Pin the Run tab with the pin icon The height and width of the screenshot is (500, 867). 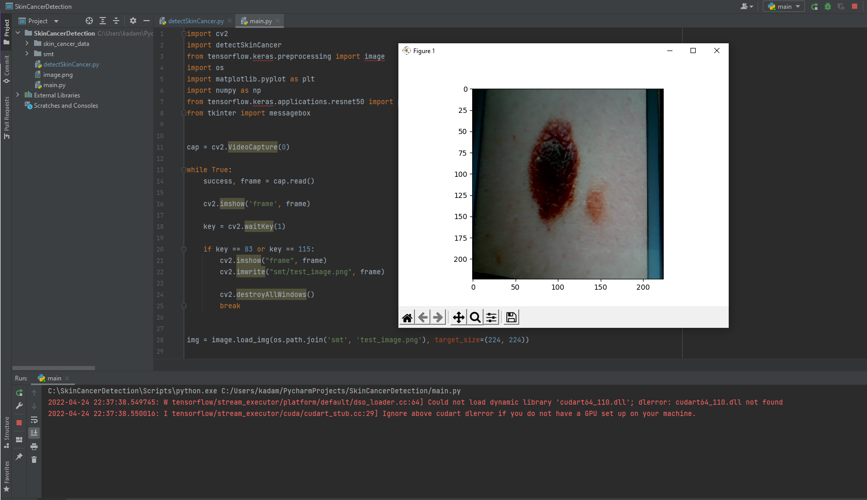pyautogui.click(x=19, y=457)
